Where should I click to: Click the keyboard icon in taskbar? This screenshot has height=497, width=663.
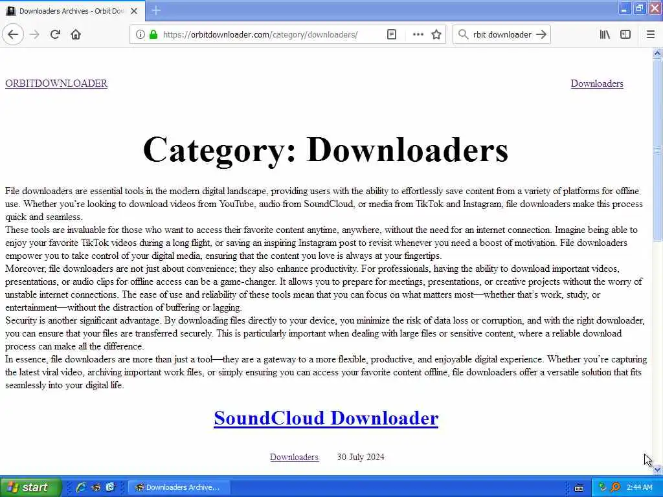click(x=579, y=488)
